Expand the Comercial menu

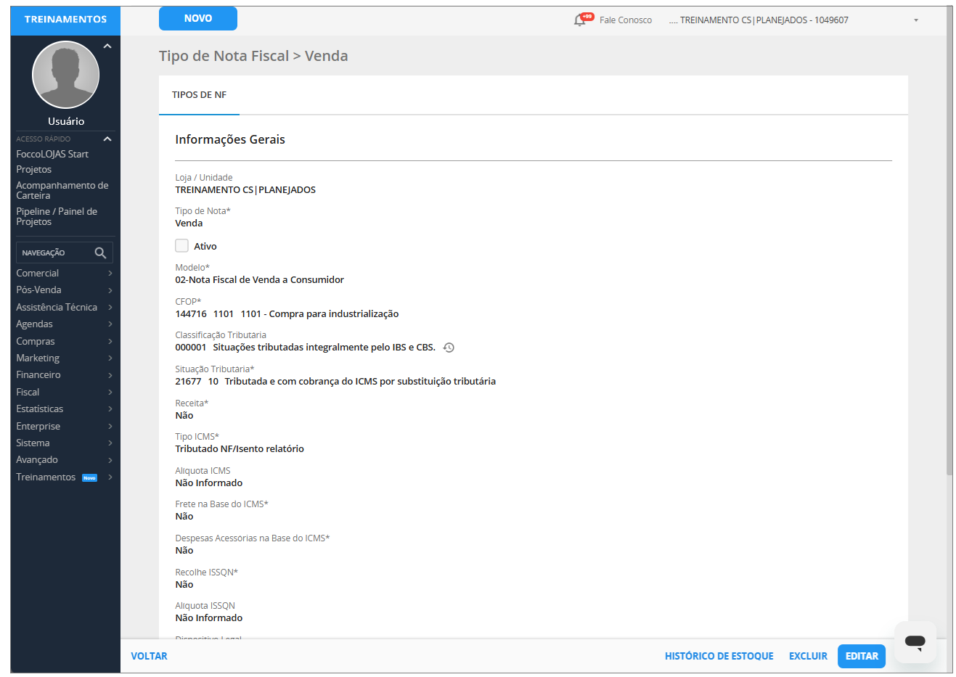pos(65,273)
